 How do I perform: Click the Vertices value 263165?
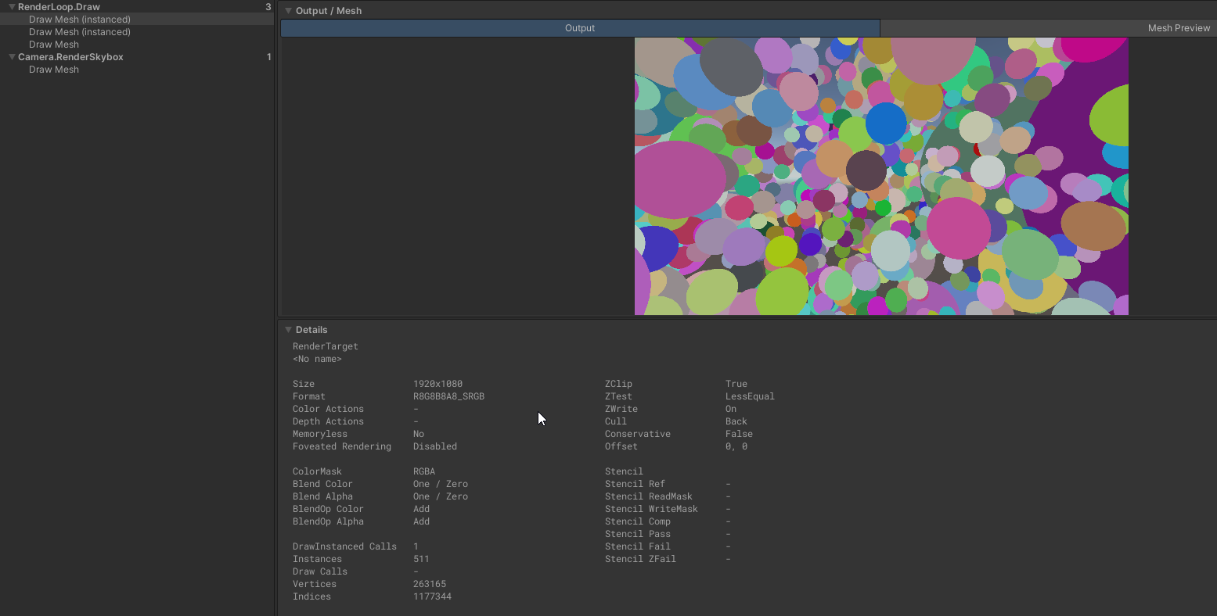tap(430, 584)
